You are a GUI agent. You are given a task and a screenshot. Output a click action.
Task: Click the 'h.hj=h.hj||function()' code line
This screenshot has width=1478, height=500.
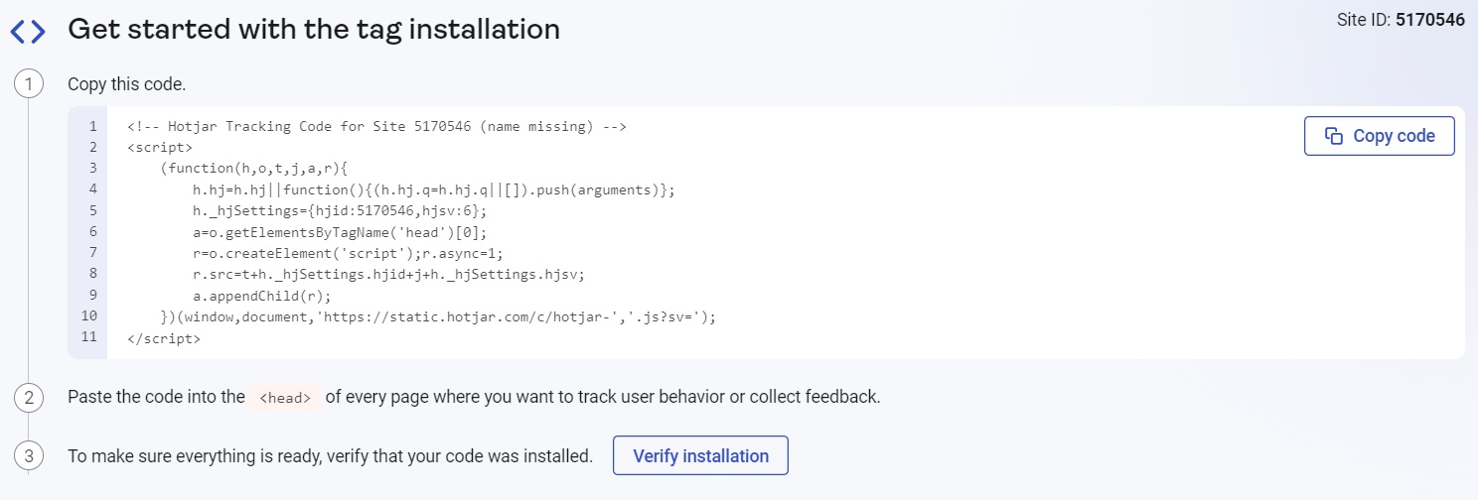click(434, 189)
